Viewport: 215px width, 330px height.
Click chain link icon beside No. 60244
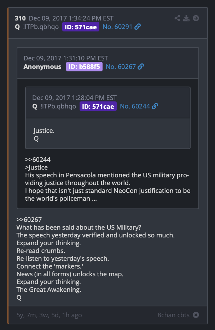[155, 106]
